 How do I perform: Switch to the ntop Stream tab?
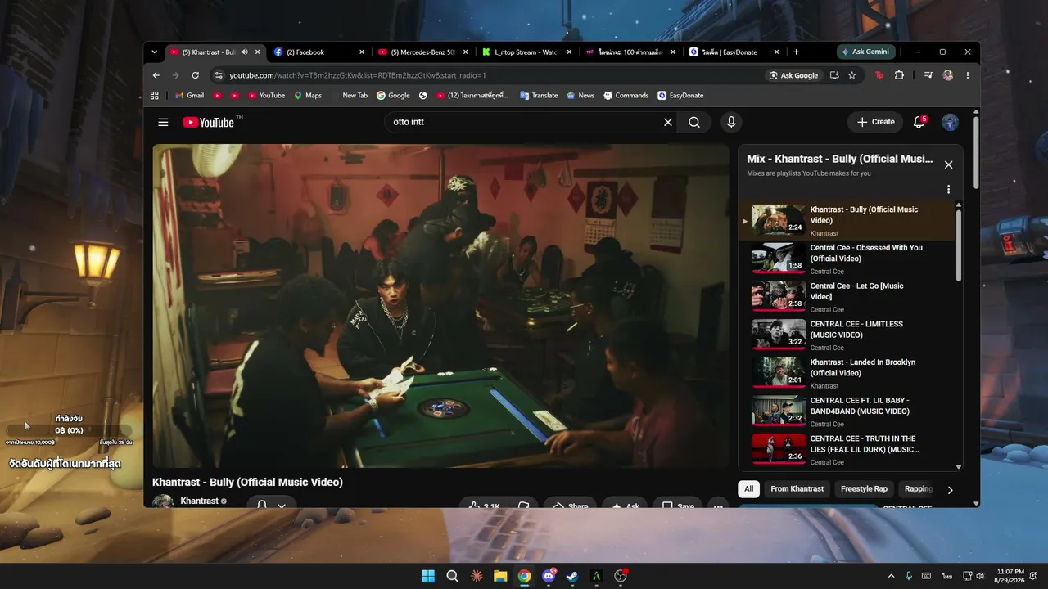click(x=526, y=52)
